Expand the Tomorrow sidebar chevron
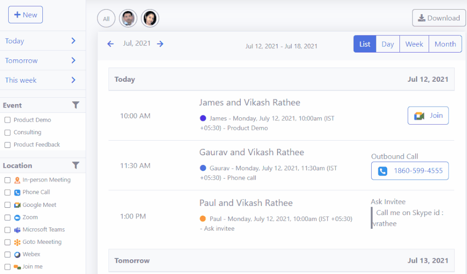 (x=73, y=60)
